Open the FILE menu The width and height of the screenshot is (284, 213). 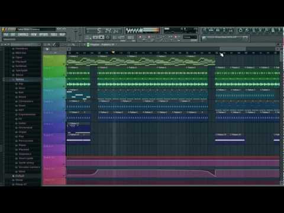click(6, 34)
